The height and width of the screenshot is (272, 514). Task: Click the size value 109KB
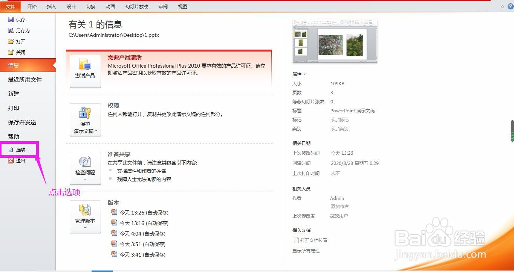[x=337, y=84]
